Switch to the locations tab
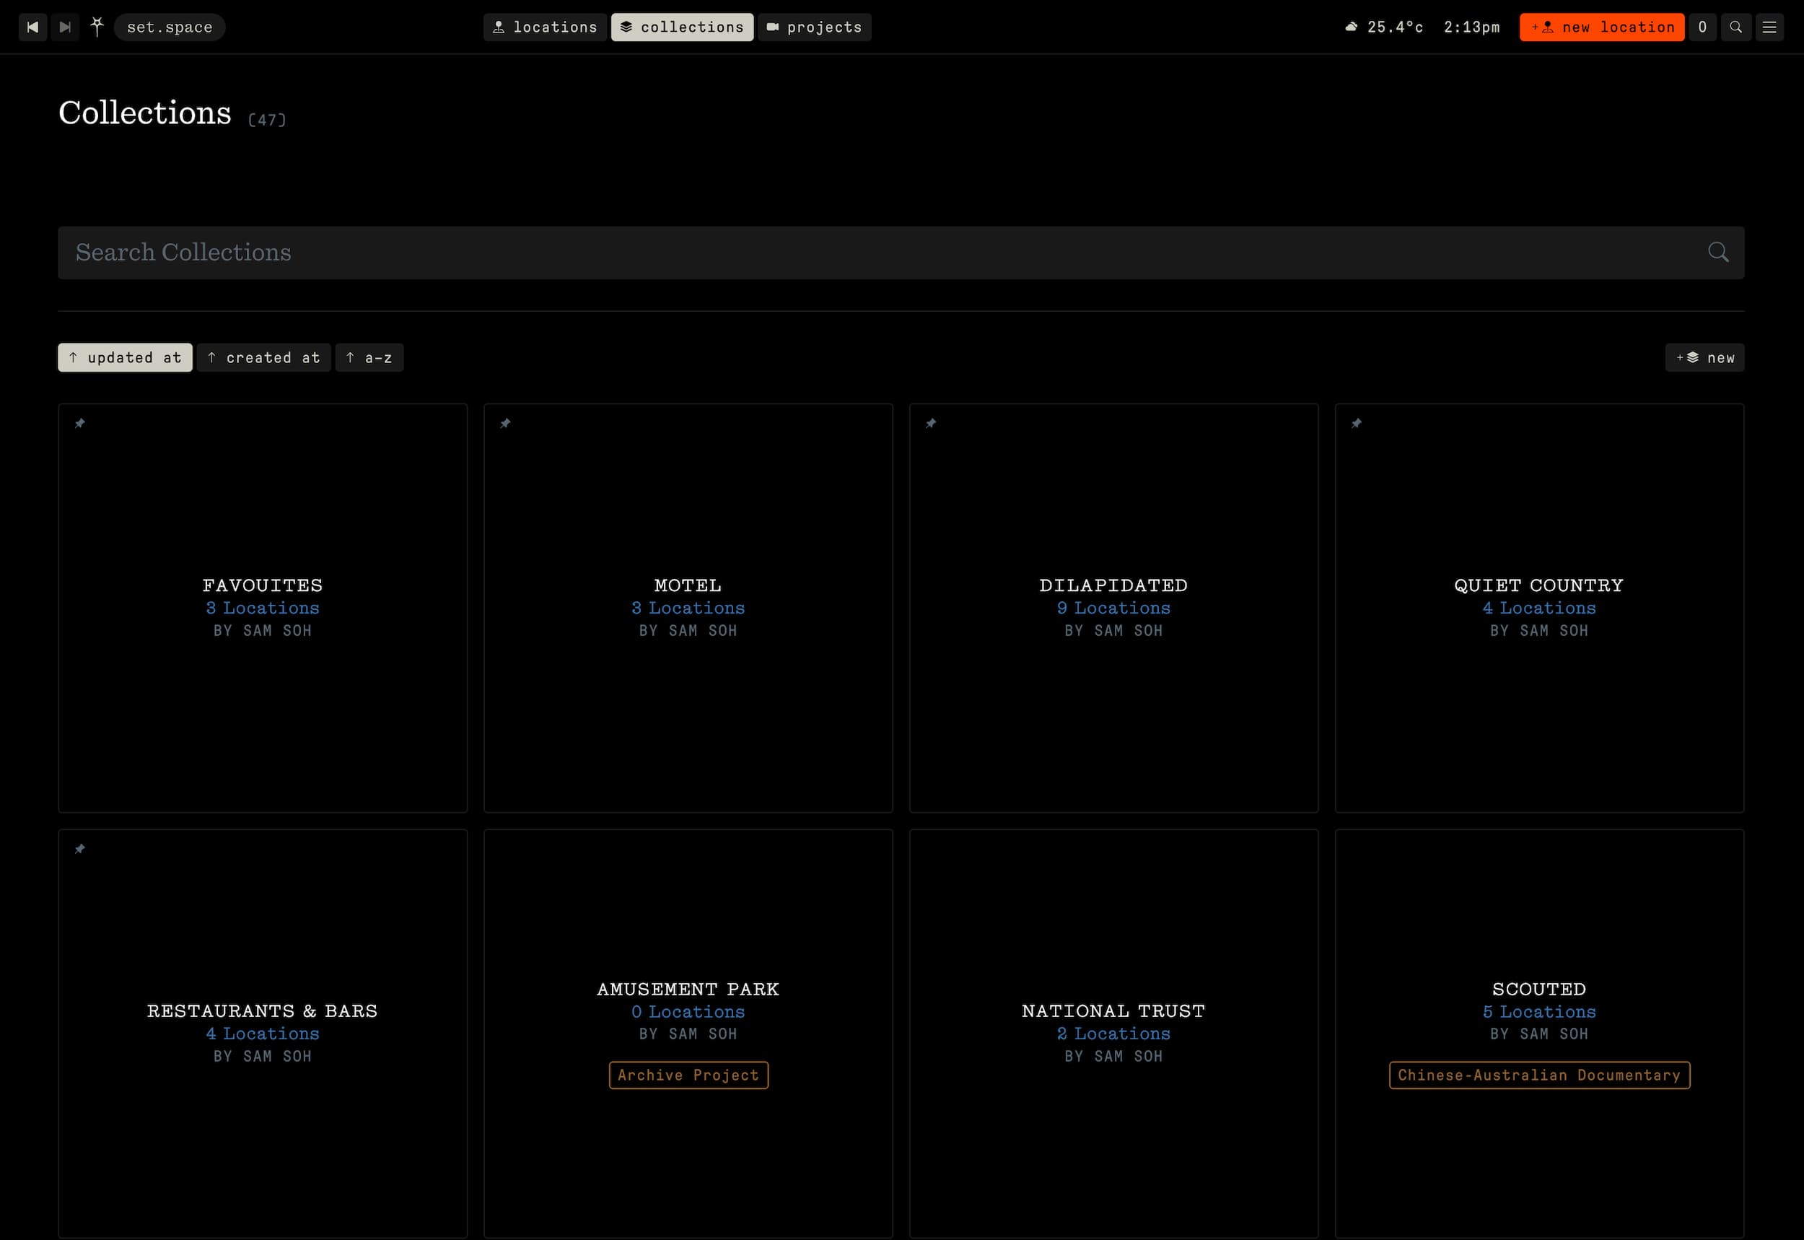The image size is (1804, 1240). click(544, 27)
